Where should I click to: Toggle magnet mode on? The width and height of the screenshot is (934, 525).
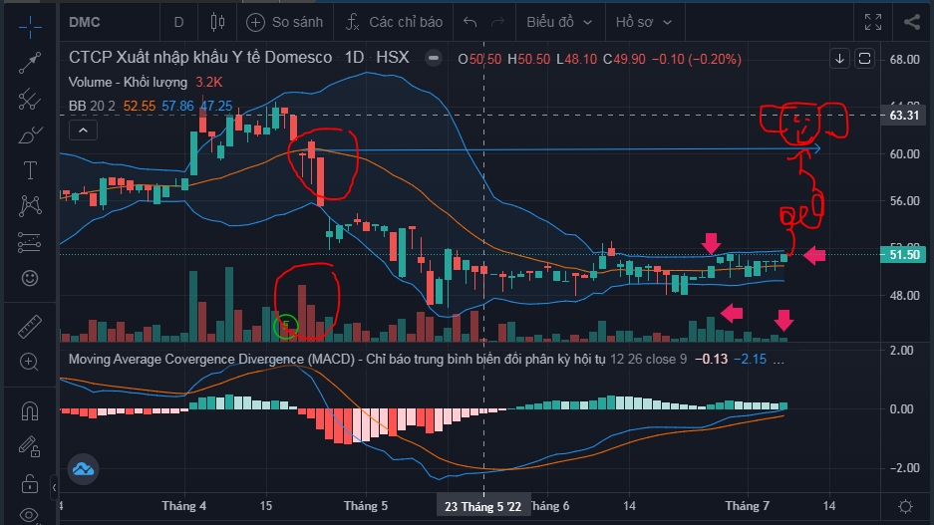pos(30,410)
